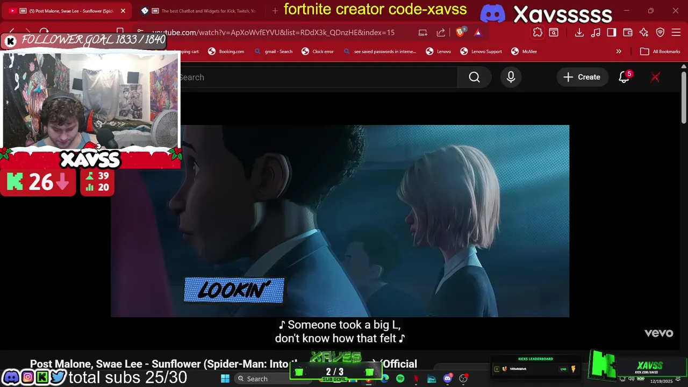Image resolution: width=688 pixels, height=387 pixels.
Task: Open the McAfee bookmark
Action: coord(524,52)
